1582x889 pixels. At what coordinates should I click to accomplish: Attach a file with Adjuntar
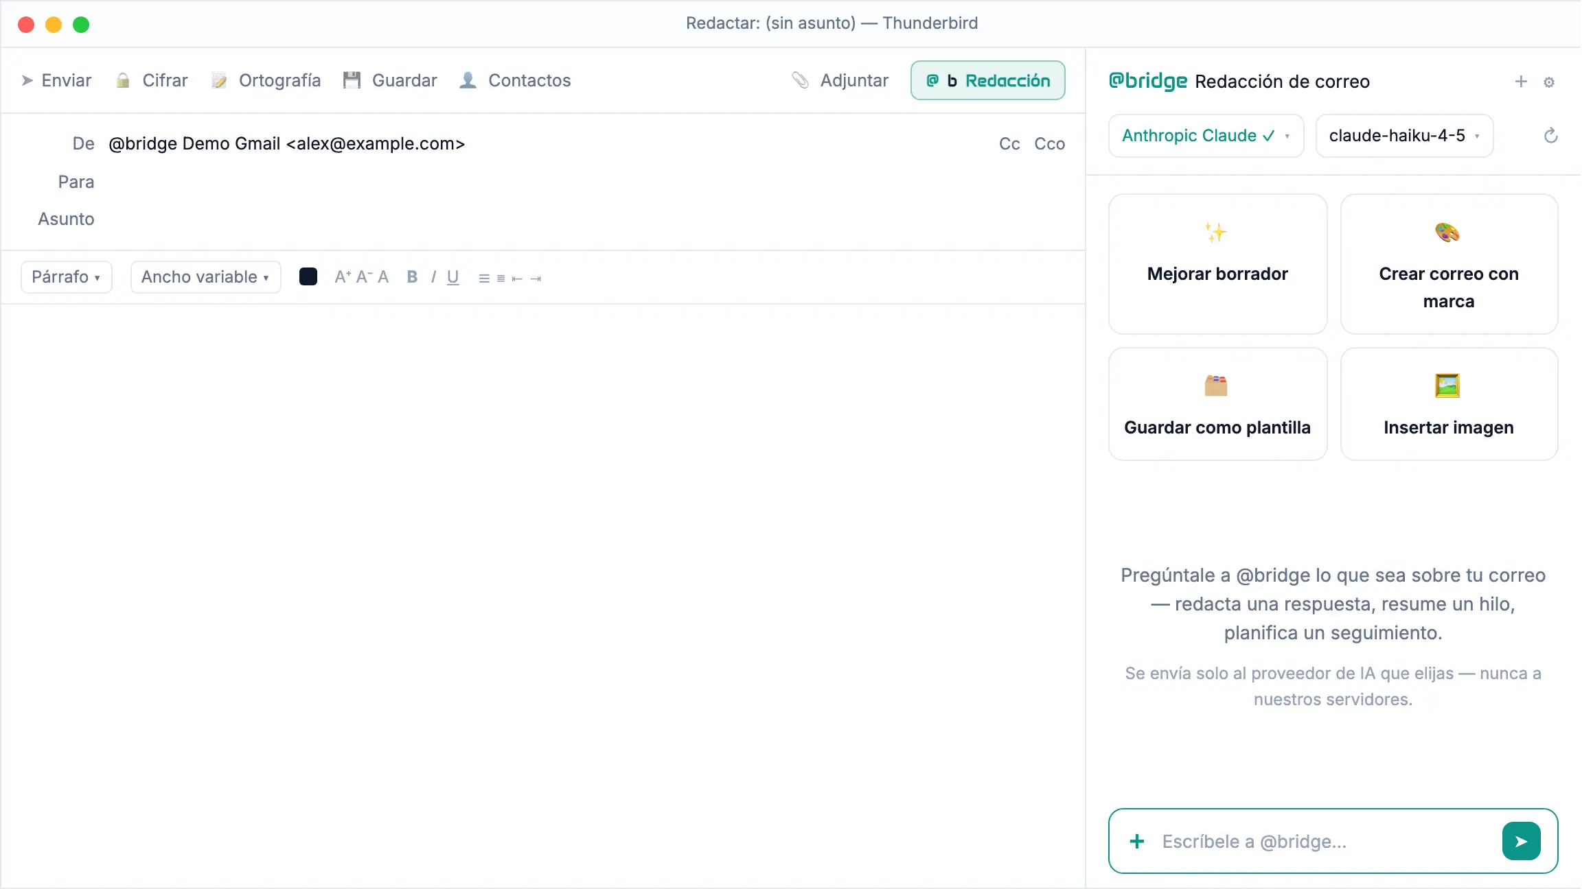[x=840, y=80]
